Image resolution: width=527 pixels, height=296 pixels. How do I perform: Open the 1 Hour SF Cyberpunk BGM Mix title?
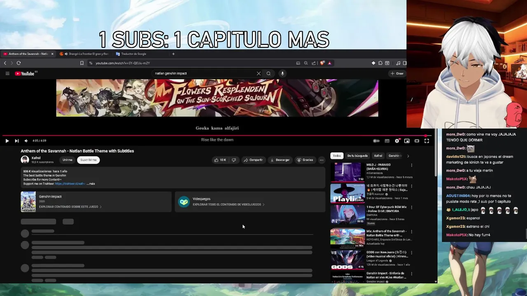(387, 209)
